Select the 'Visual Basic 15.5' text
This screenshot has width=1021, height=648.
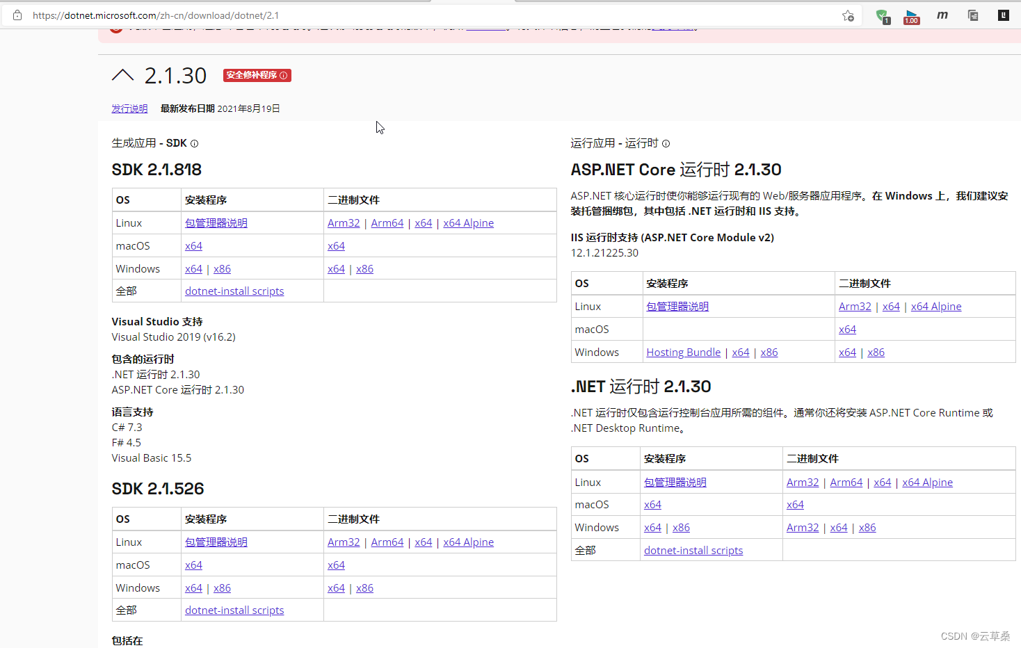click(151, 458)
